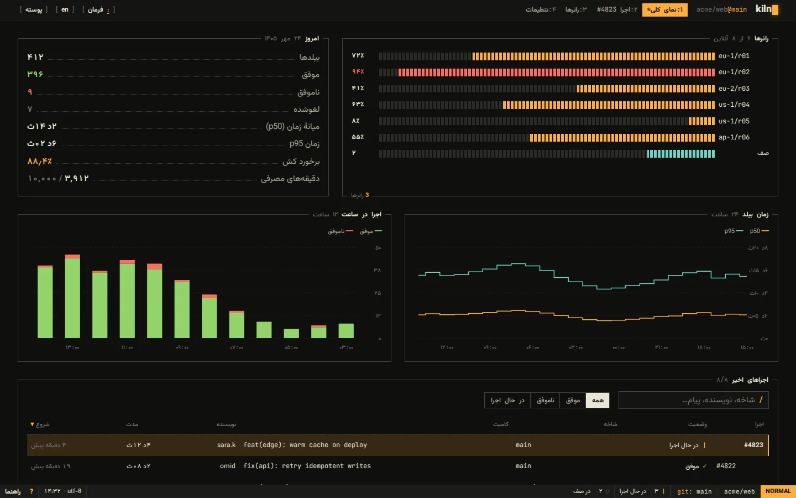Sort by the شروع column arrow
The image size is (796, 498).
coord(32,424)
